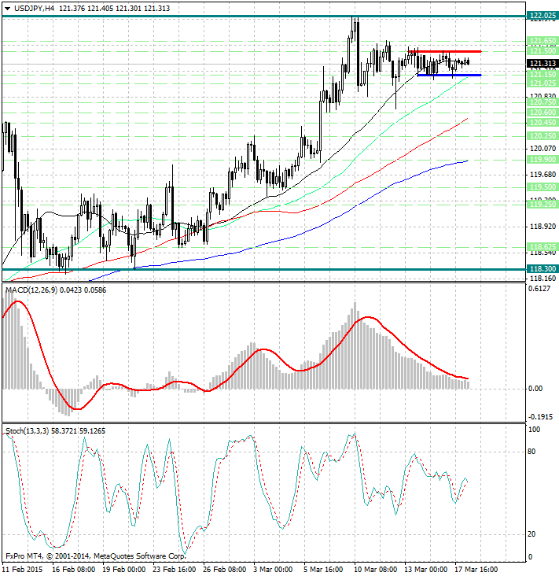Click the MACD zero level value 0.00
Viewport: 559px width, 576px height.
point(535,389)
